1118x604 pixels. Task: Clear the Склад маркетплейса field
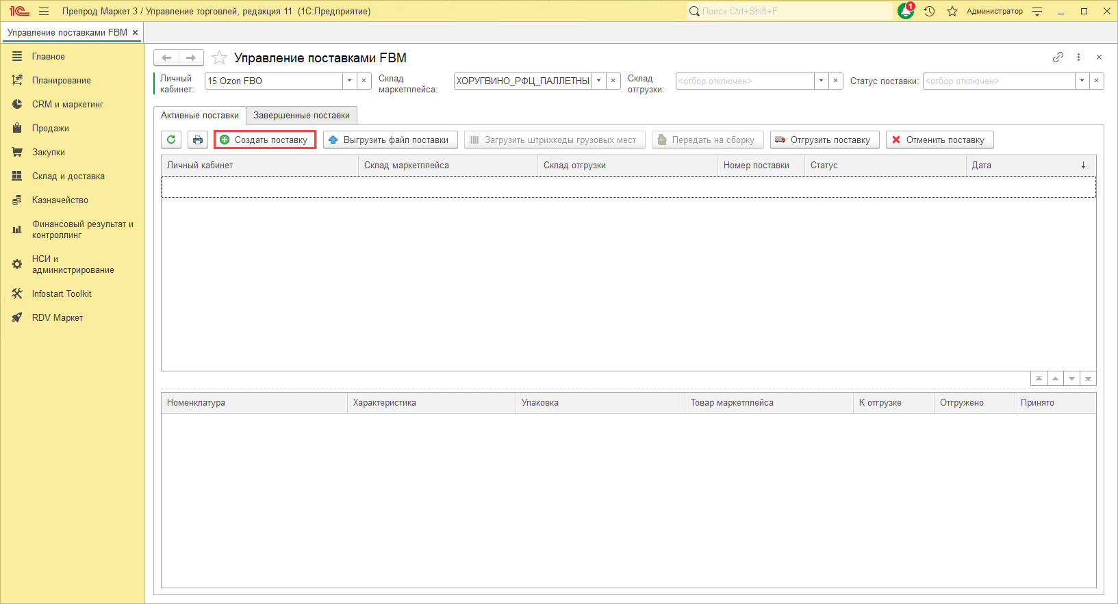(613, 81)
